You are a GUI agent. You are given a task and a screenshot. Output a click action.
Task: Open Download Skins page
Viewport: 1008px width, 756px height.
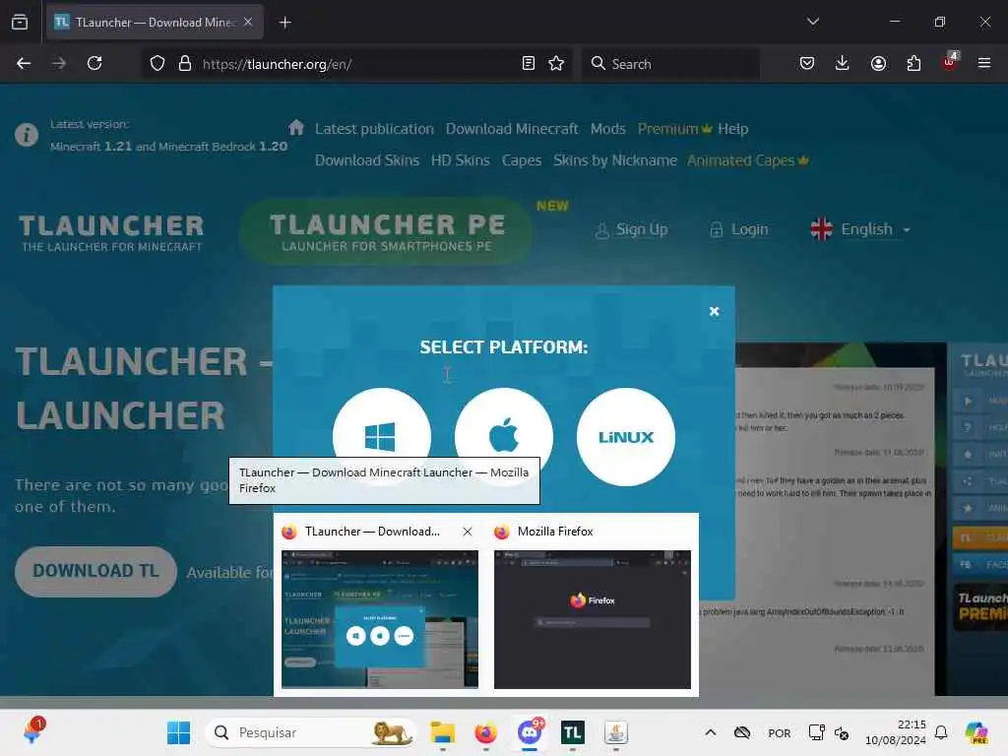click(x=366, y=160)
